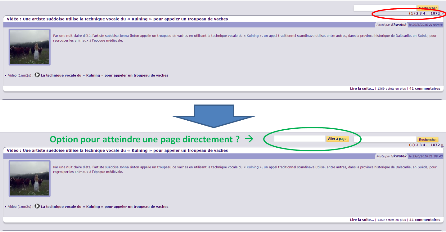Click the play icon in the lower article
This screenshot has width=446, height=232.
click(37, 206)
